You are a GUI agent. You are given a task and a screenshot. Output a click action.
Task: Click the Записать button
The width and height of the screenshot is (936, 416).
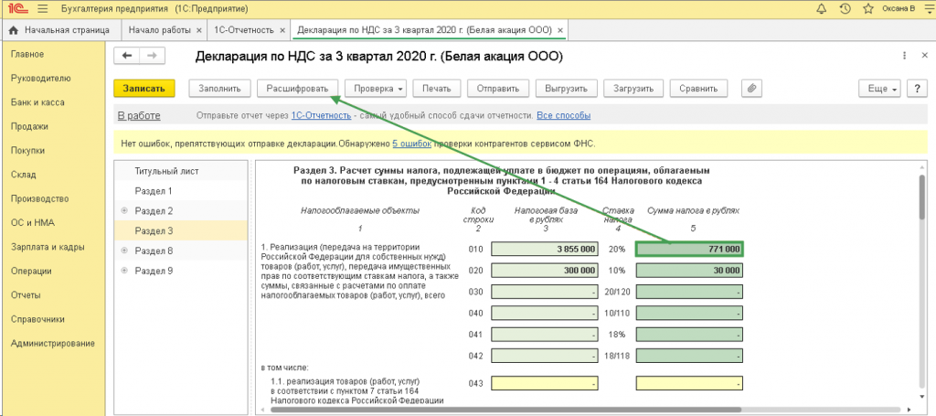[x=144, y=89]
